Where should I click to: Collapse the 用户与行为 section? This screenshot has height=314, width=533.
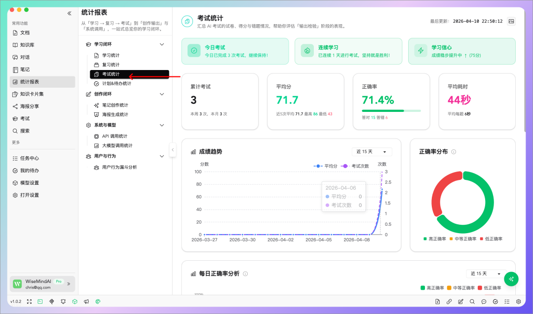[x=162, y=156]
